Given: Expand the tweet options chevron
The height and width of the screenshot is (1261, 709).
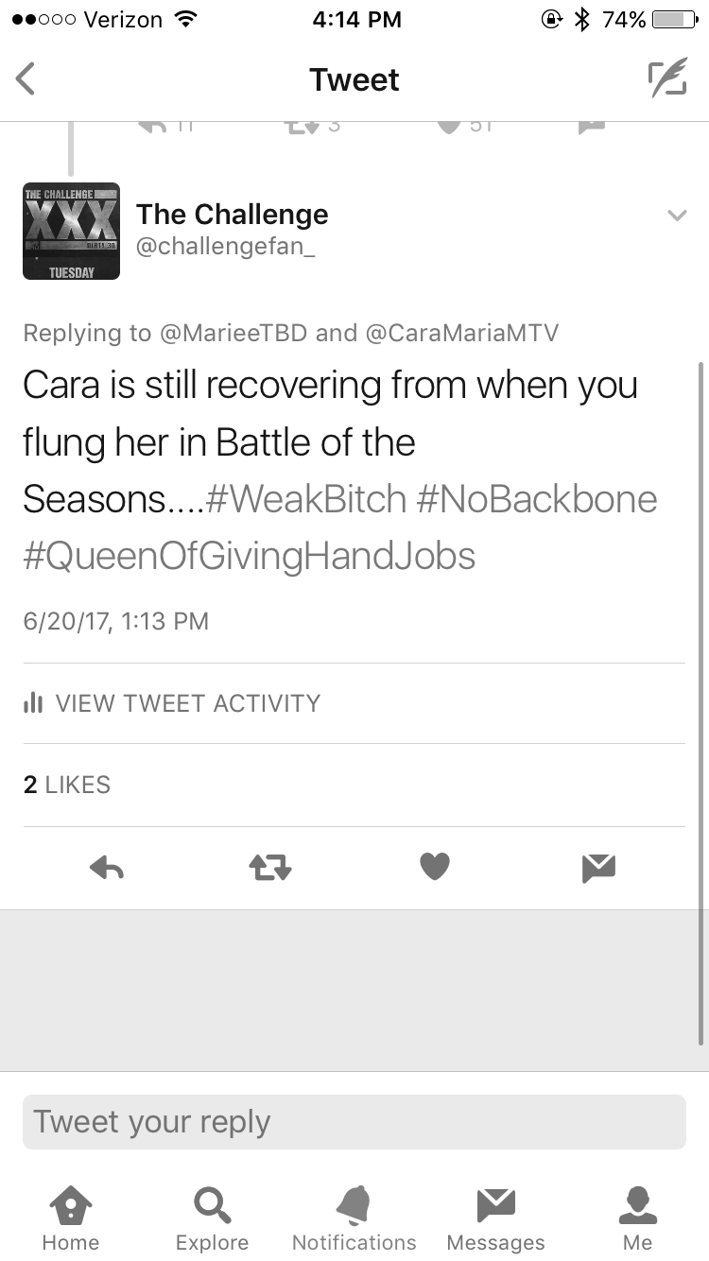Looking at the screenshot, I should coord(677,216).
